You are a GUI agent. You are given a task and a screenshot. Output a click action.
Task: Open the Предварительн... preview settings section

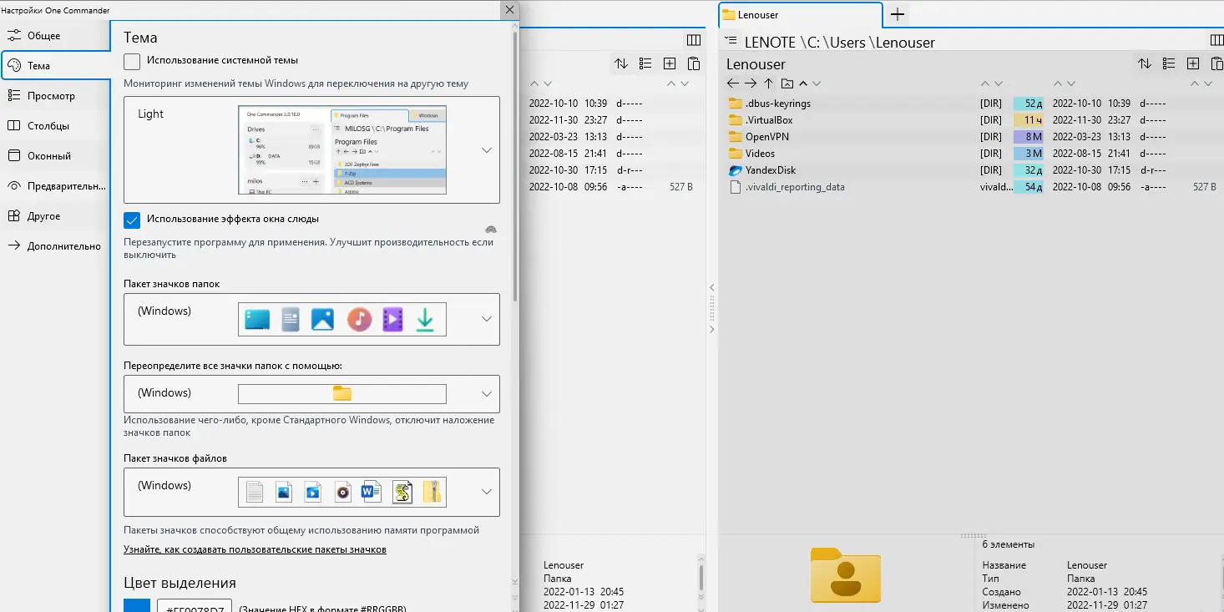pos(55,186)
